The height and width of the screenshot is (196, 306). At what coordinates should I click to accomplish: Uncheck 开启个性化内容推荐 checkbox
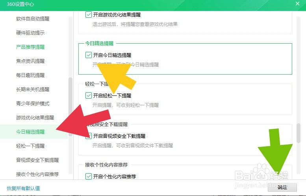[x=88, y=176]
